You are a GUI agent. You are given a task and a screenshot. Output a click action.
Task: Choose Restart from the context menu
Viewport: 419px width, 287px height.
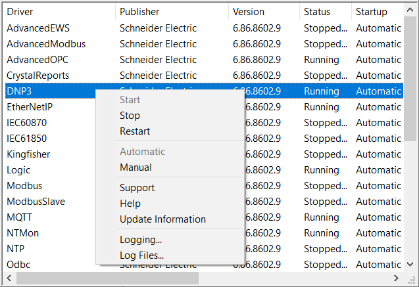tap(135, 131)
